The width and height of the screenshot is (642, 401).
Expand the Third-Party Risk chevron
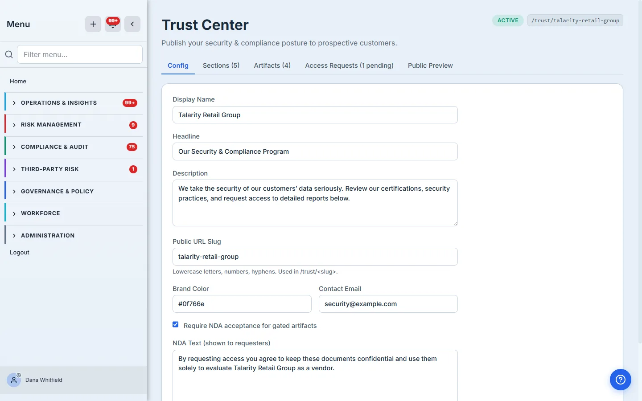click(x=14, y=169)
